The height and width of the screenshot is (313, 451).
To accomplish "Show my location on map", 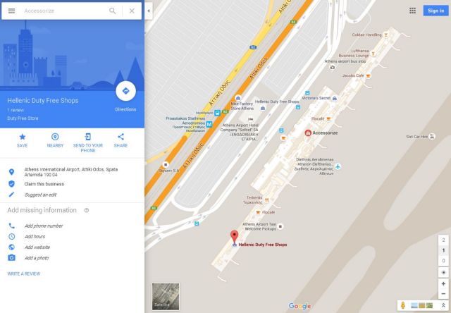I will pyautogui.click(x=443, y=272).
